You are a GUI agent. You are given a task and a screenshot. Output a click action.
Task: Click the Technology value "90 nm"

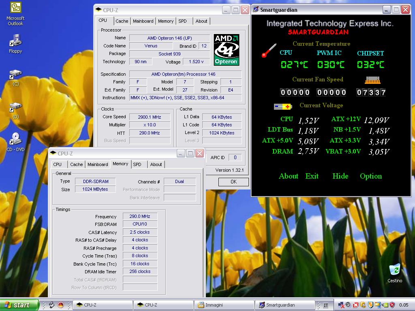(x=141, y=62)
